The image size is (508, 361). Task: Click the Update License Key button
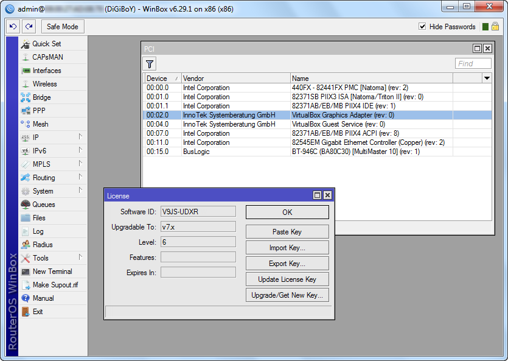[x=287, y=279]
